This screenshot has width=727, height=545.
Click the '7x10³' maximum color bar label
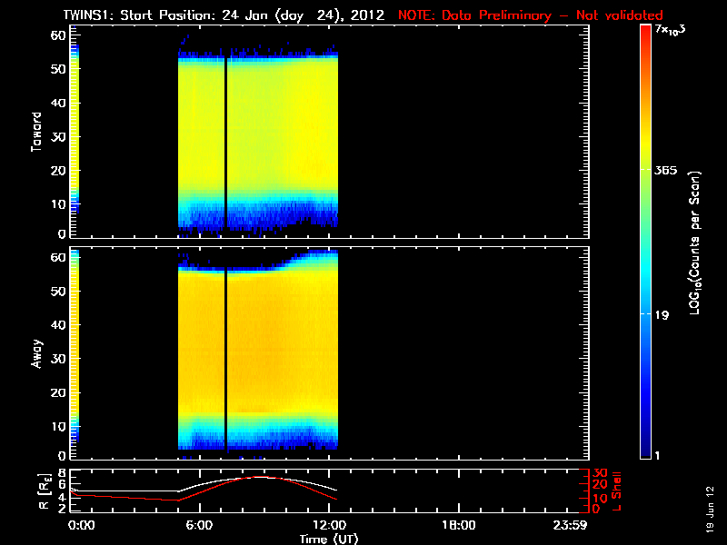pos(673,31)
